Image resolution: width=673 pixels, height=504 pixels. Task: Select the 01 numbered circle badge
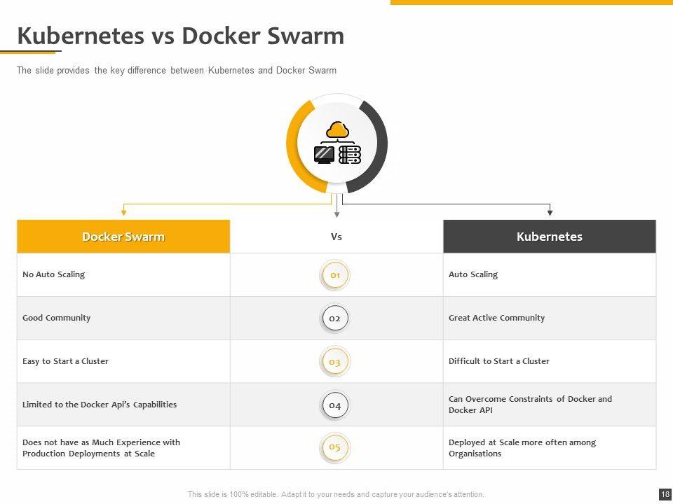pyautogui.click(x=335, y=275)
